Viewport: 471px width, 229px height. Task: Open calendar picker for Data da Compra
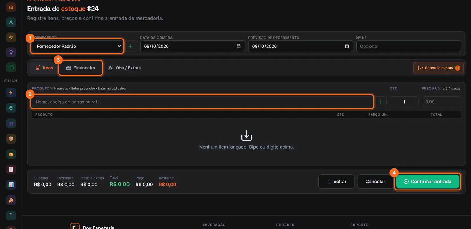coord(238,46)
